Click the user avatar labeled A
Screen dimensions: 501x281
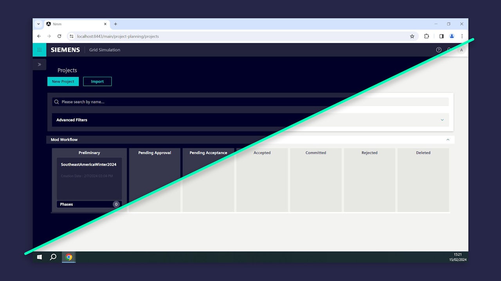[x=461, y=50]
